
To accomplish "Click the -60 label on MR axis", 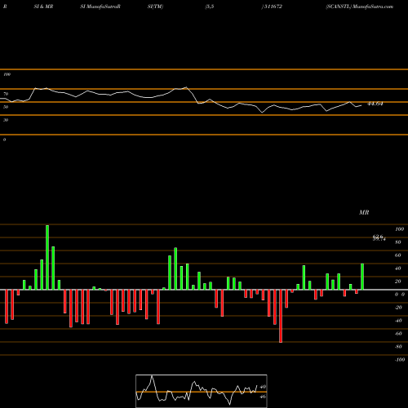I will pos(398,334).
